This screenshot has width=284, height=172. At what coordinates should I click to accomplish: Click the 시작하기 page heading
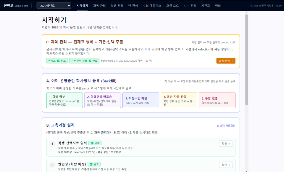pos(54,20)
